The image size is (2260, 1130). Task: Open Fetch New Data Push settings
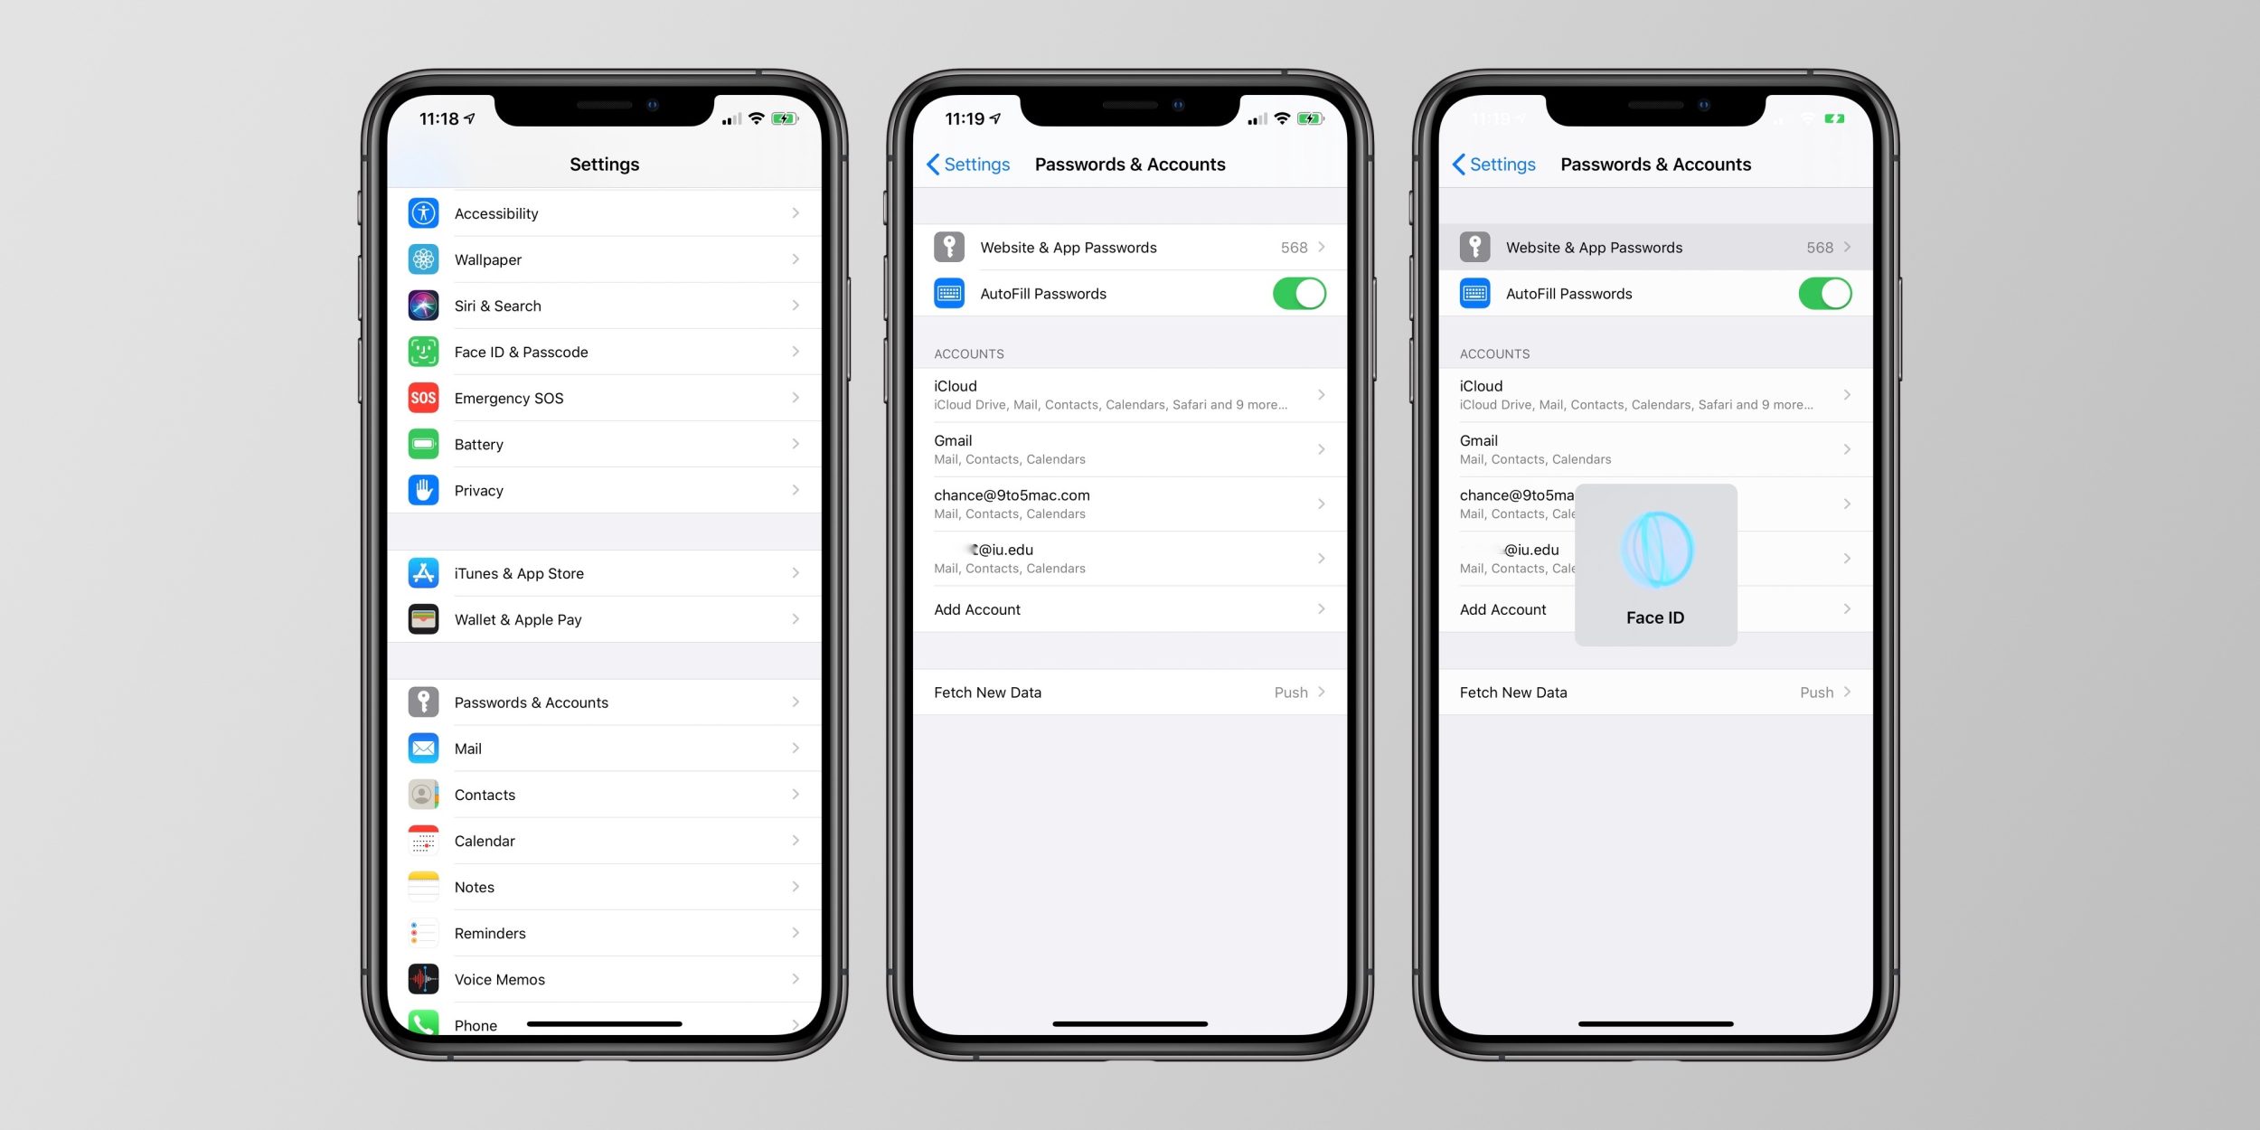(x=1128, y=692)
